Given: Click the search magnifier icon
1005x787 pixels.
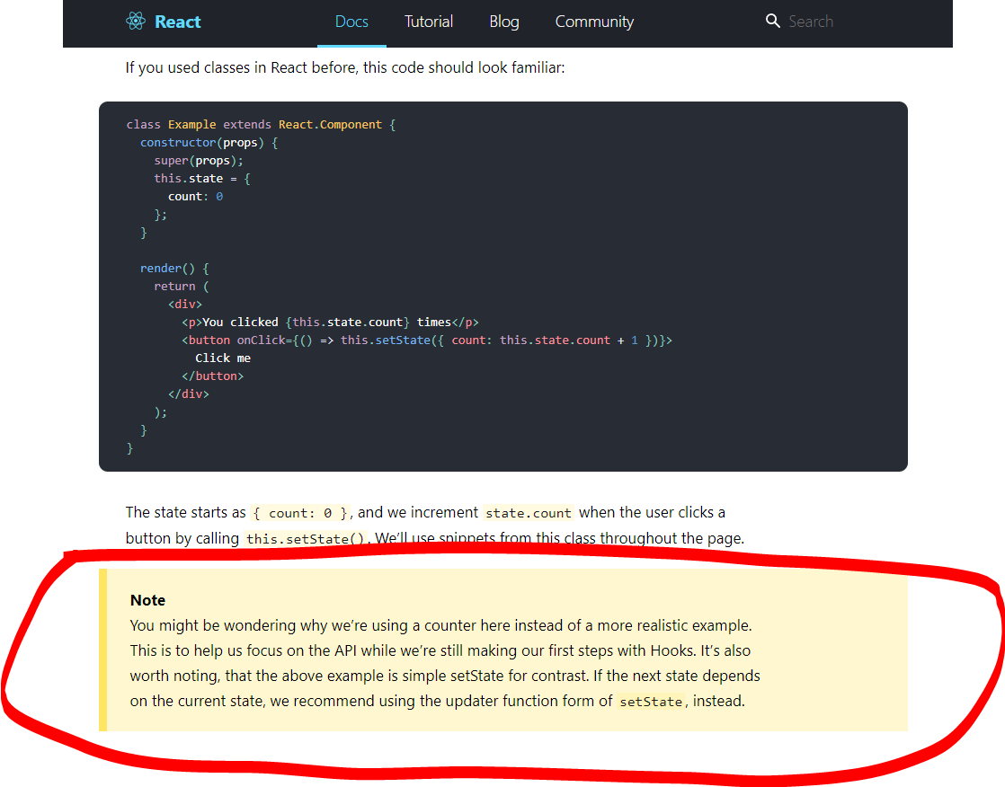Looking at the screenshot, I should 773,22.
